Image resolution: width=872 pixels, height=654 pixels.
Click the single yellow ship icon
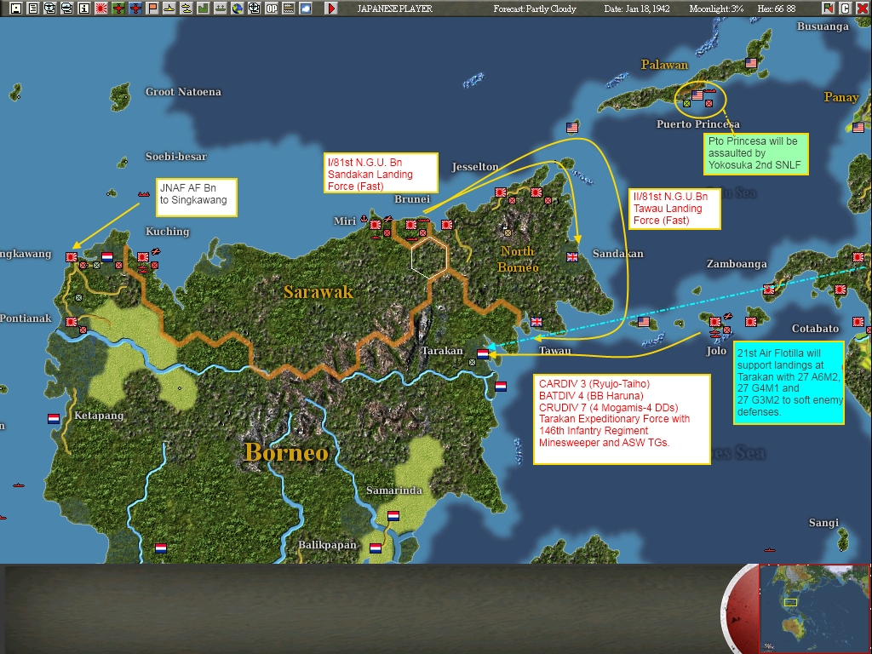point(169,9)
